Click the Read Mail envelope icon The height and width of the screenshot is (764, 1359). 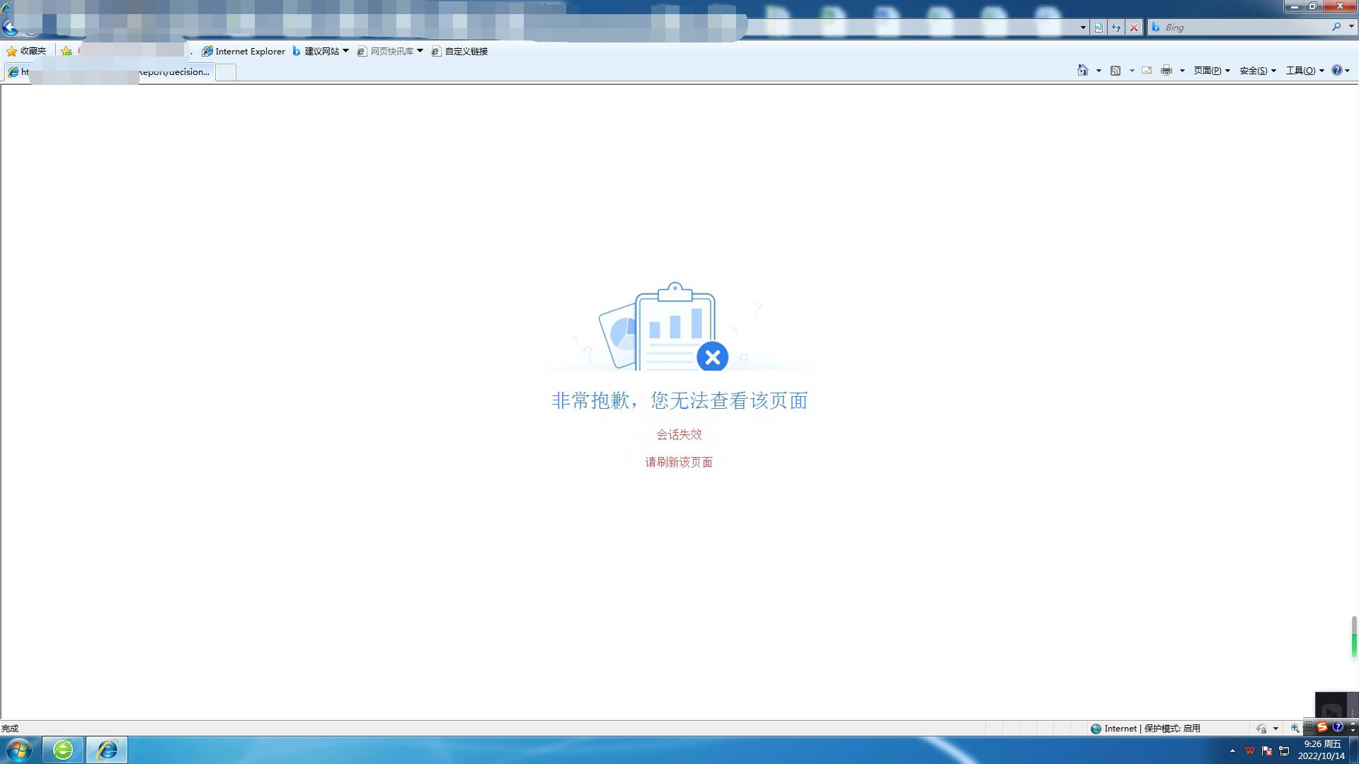click(1147, 70)
